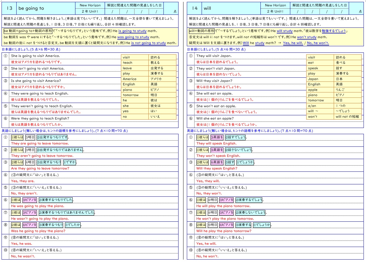Select the question "Were they going to teach English?"
Screen dimensions: 366x263
tap(40, 118)
